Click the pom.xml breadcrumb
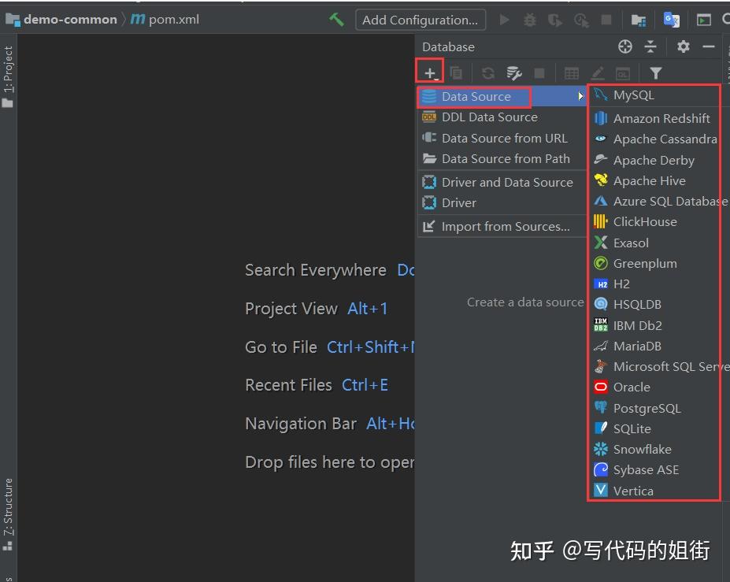 tap(165, 20)
